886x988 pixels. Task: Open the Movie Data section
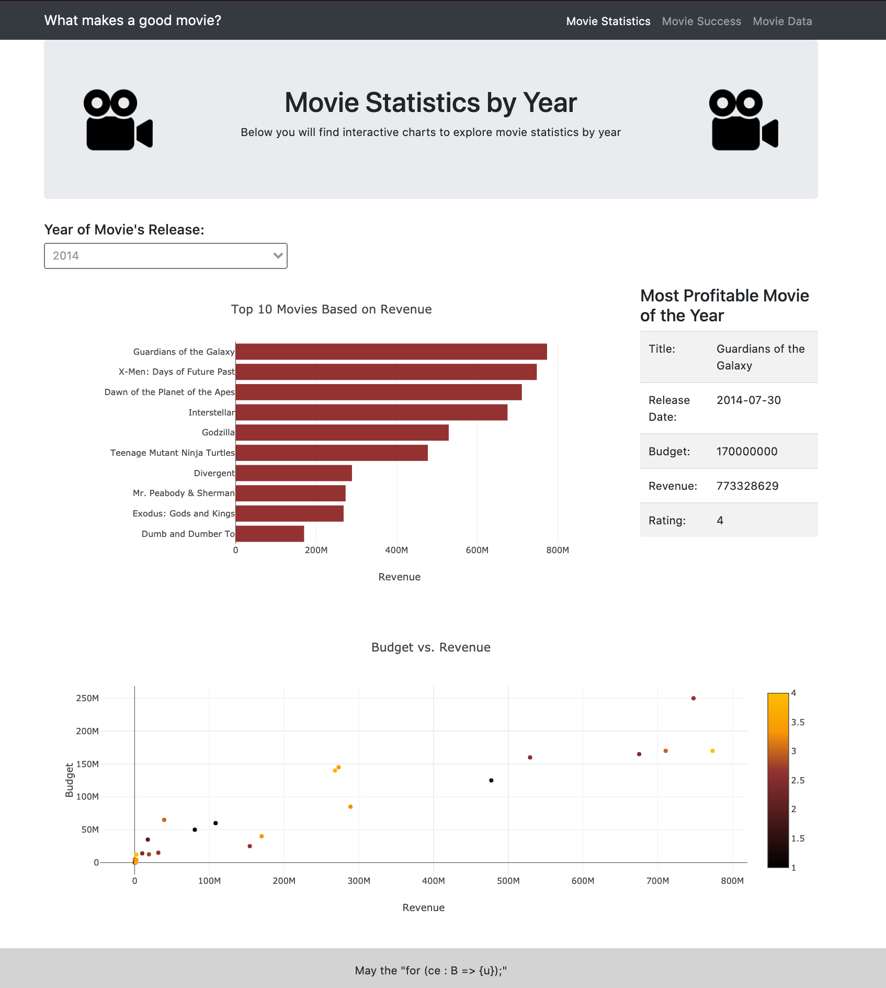click(782, 21)
